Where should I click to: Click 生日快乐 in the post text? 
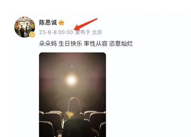pyautogui.click(x=70, y=44)
